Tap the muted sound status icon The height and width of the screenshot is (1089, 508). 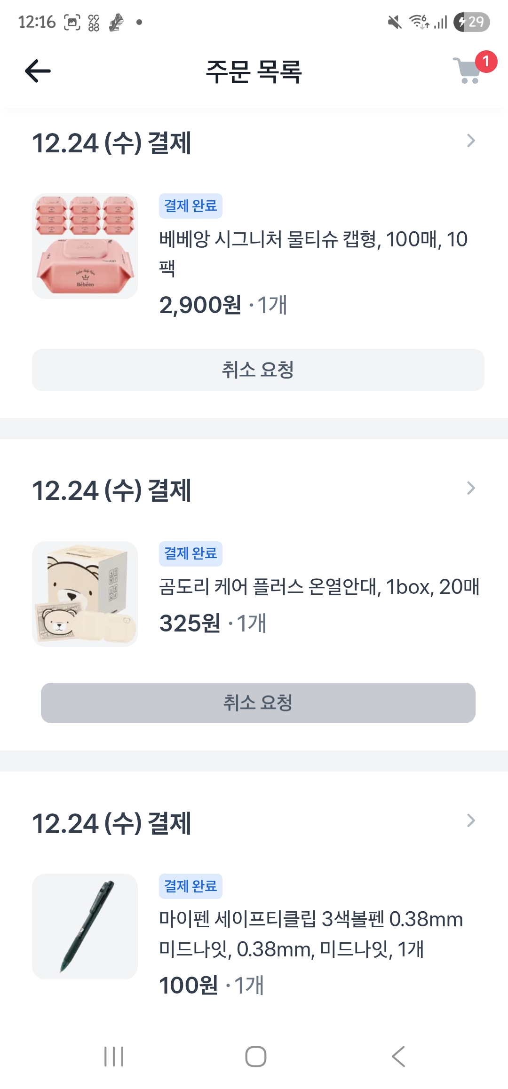395,22
